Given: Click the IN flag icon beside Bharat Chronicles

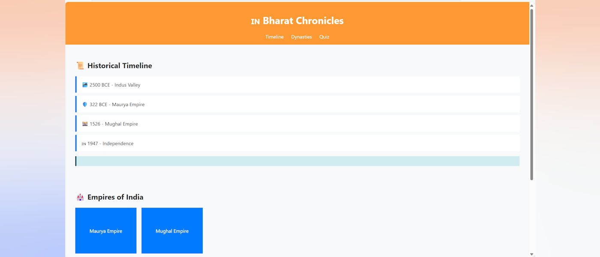Looking at the screenshot, I should pos(255,21).
